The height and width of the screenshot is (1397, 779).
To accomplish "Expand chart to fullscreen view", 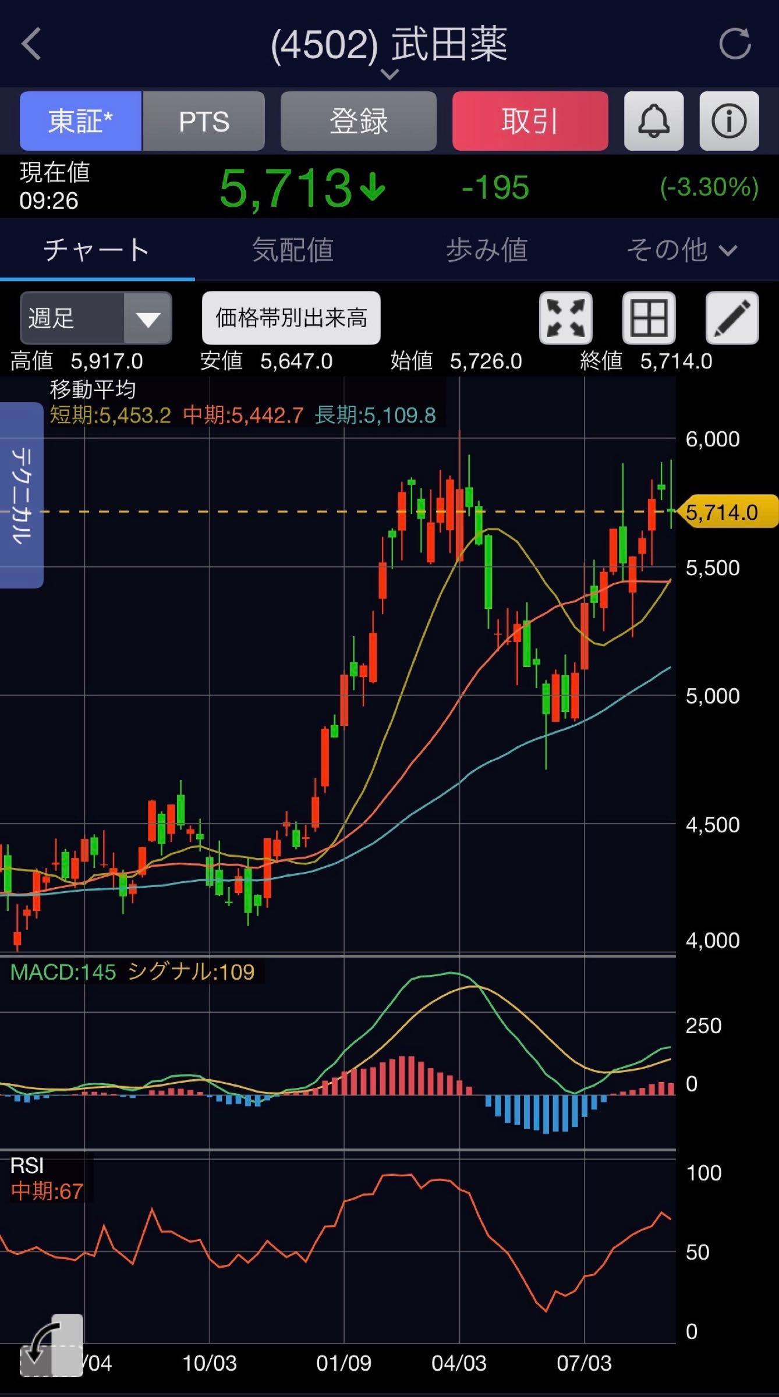I will coord(566,318).
